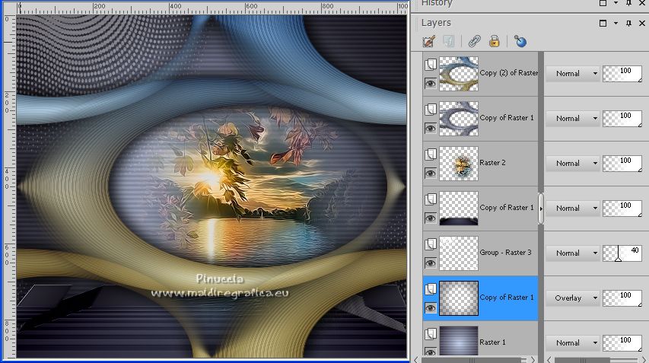This screenshot has width=649, height=363.
Task: Click the New Layer brush icon in Layers toolbar
Action: tap(429, 41)
